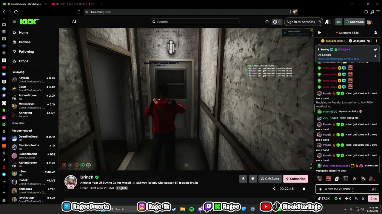This screenshot has width=382, height=214.
Task: Open a new browser tab
Action: 102,4
